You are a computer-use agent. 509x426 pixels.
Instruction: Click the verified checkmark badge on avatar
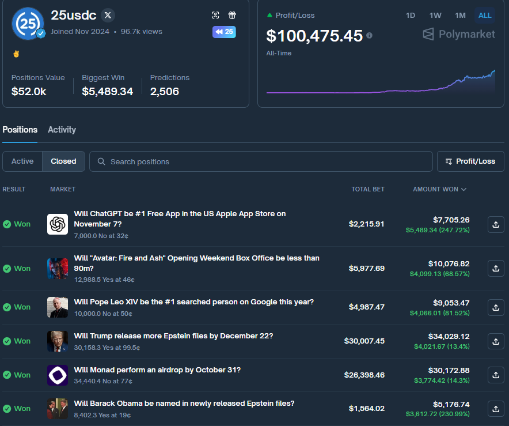click(40, 33)
